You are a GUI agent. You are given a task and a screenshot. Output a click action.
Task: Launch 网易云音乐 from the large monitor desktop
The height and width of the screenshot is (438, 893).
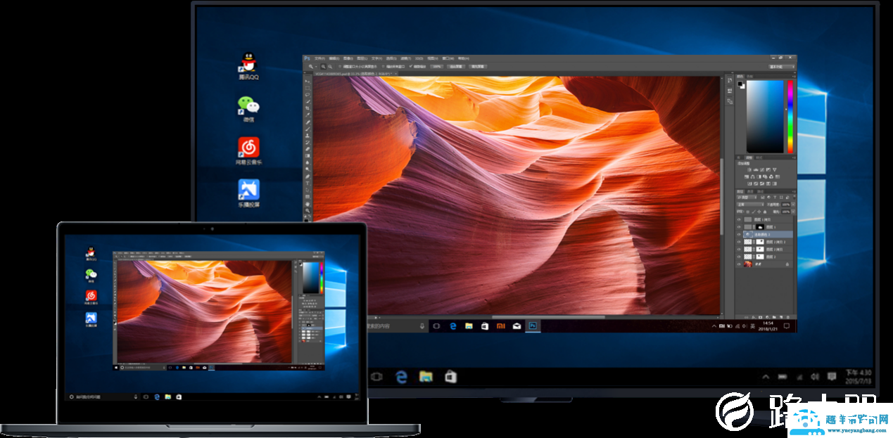248,148
